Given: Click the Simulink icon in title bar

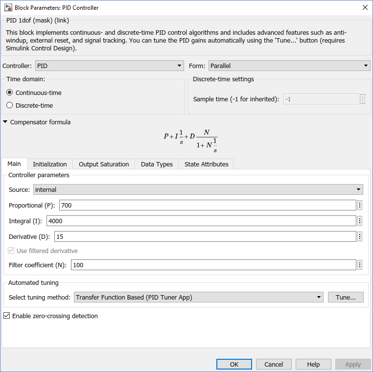Looking at the screenshot, I should [8, 7].
